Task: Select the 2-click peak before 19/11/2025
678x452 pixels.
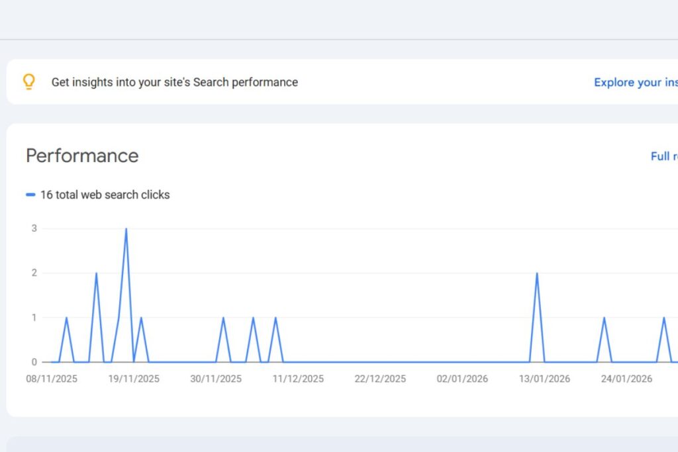Action: point(96,273)
